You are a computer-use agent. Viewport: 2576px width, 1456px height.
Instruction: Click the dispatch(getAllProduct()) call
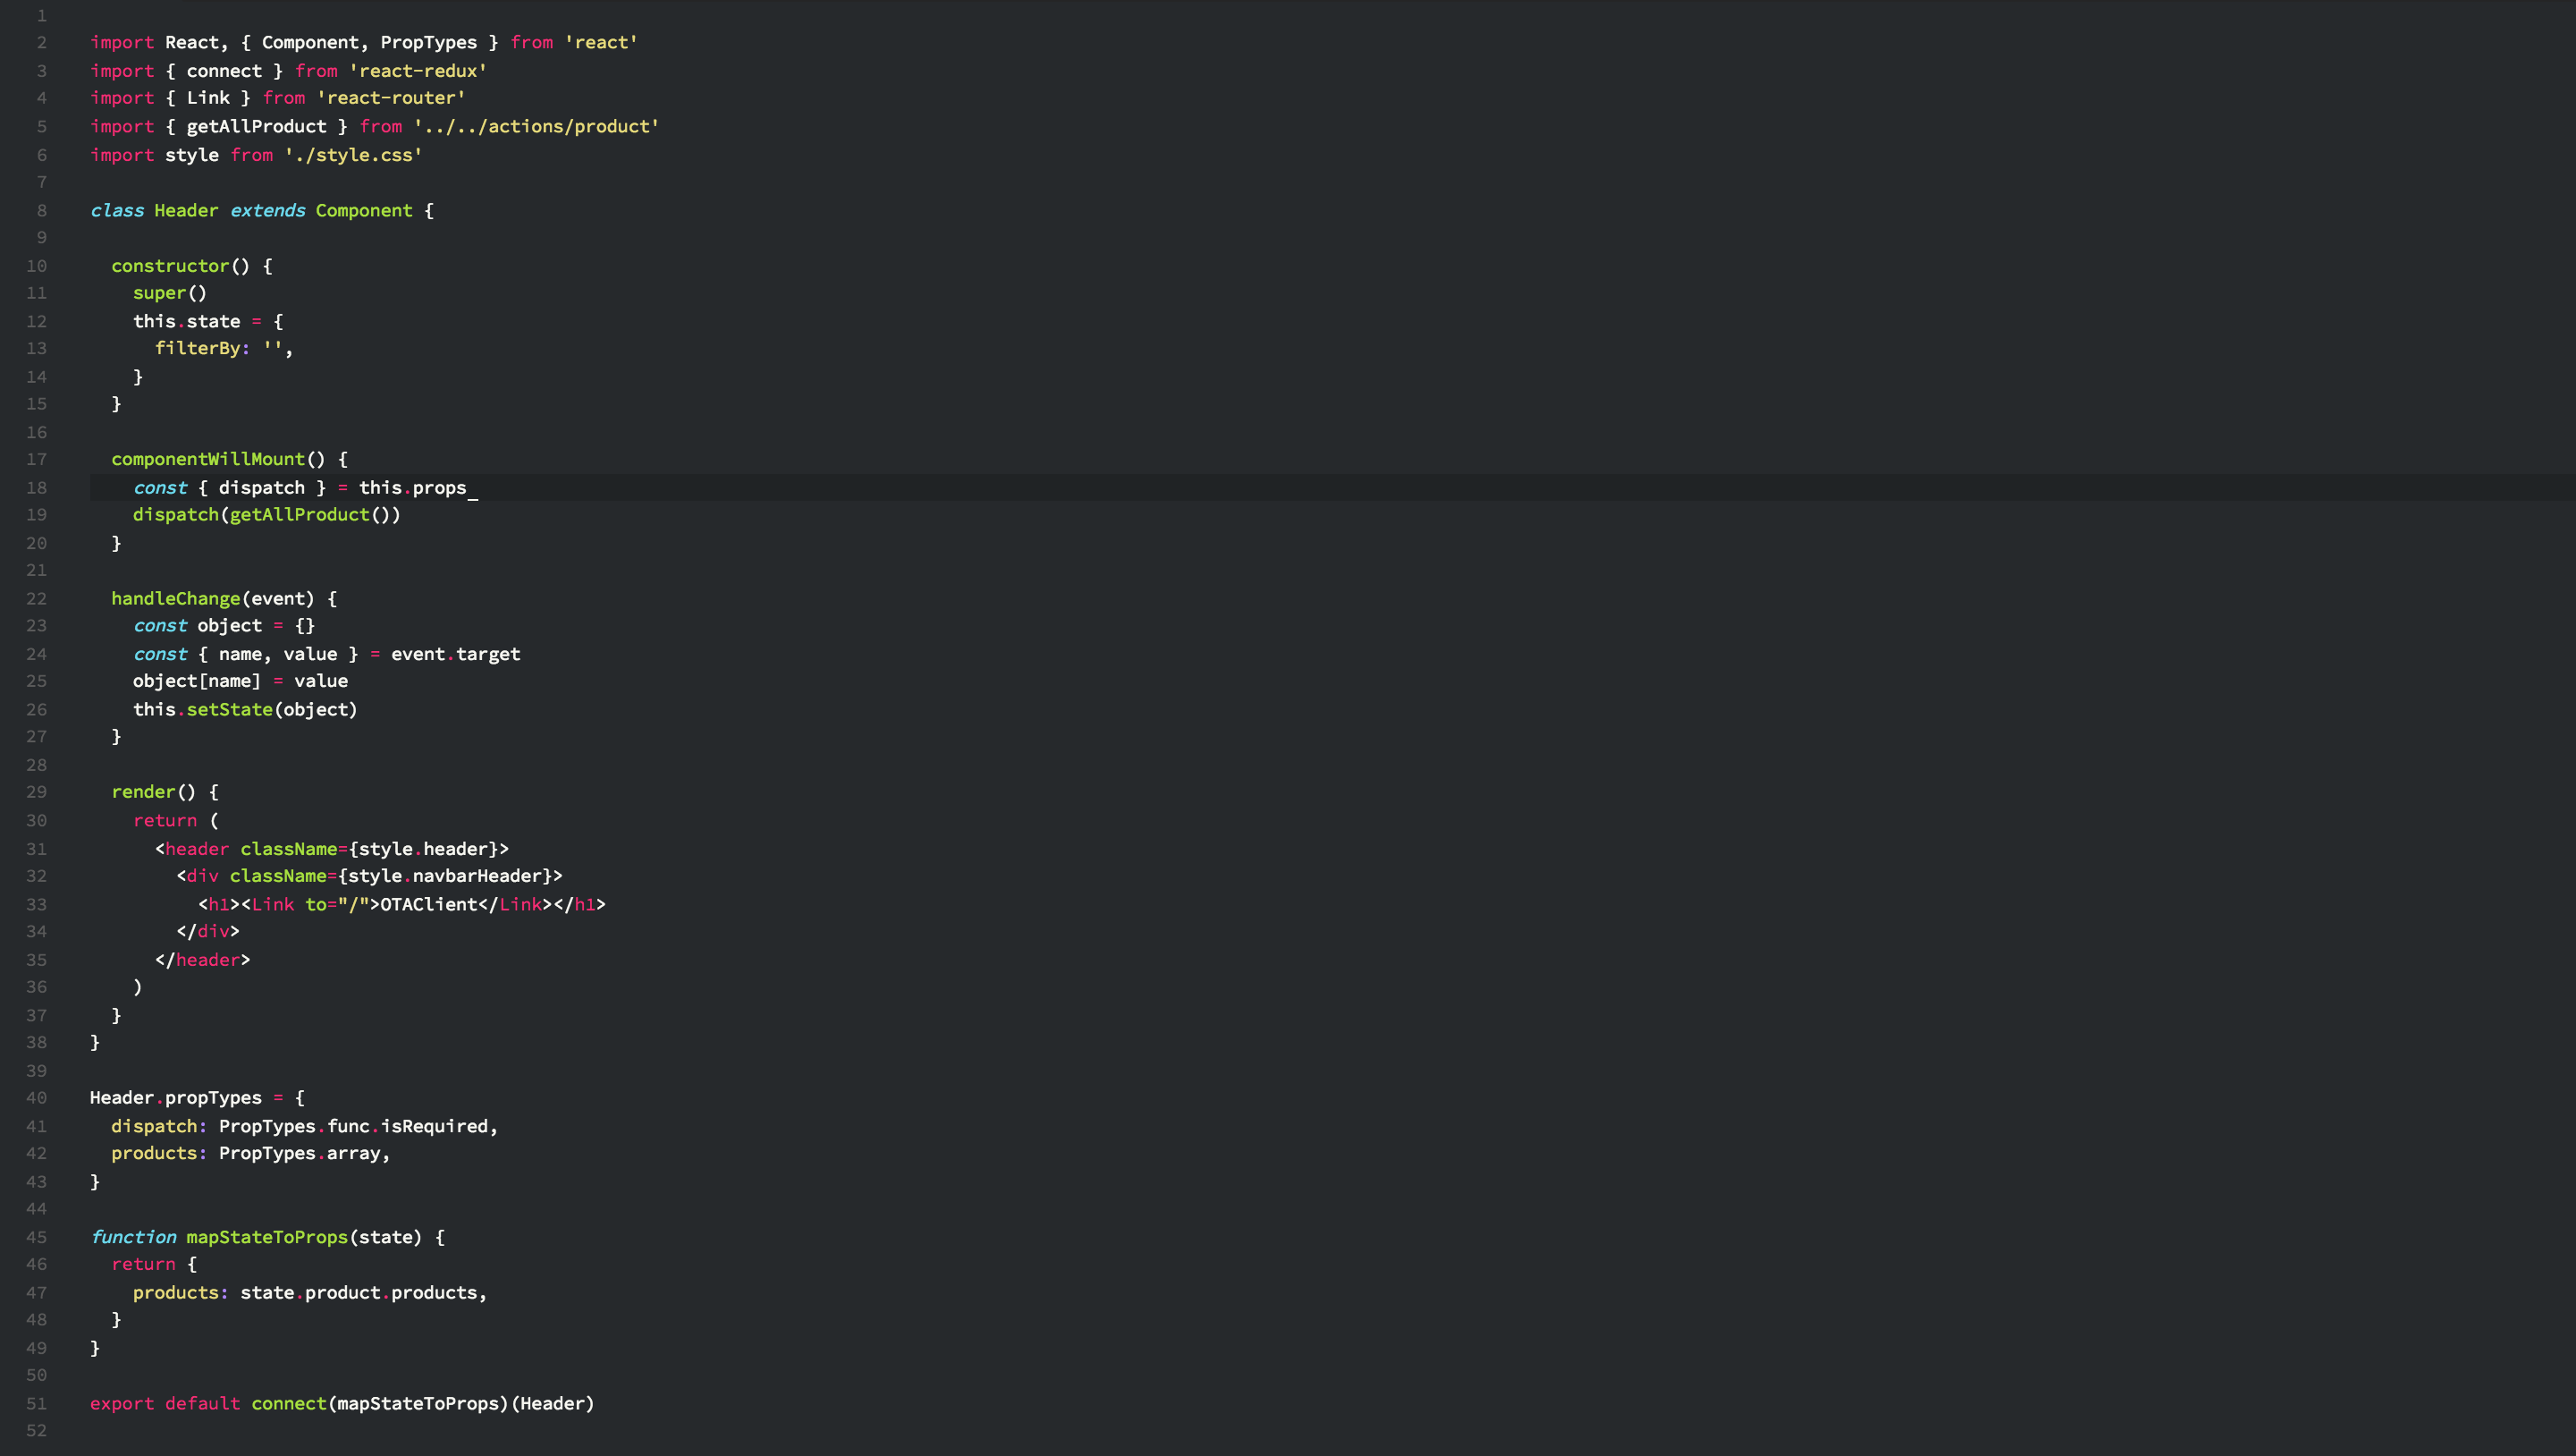point(266,514)
